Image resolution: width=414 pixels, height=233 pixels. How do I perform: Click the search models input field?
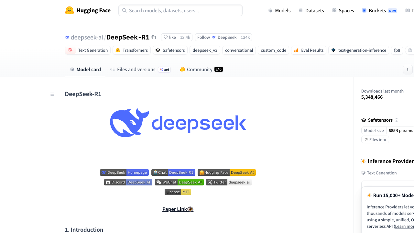[180, 10]
